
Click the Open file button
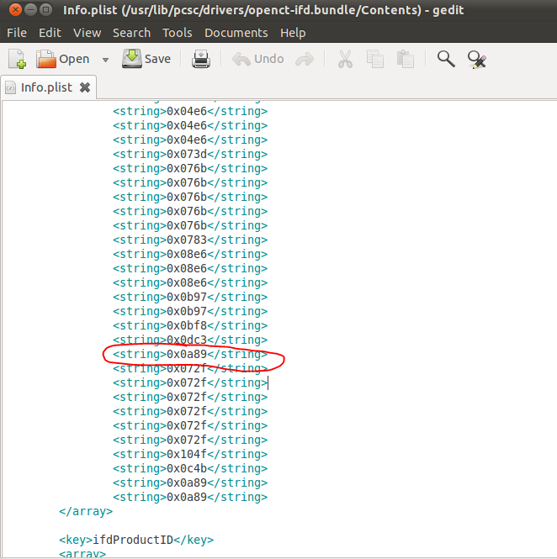click(x=63, y=60)
